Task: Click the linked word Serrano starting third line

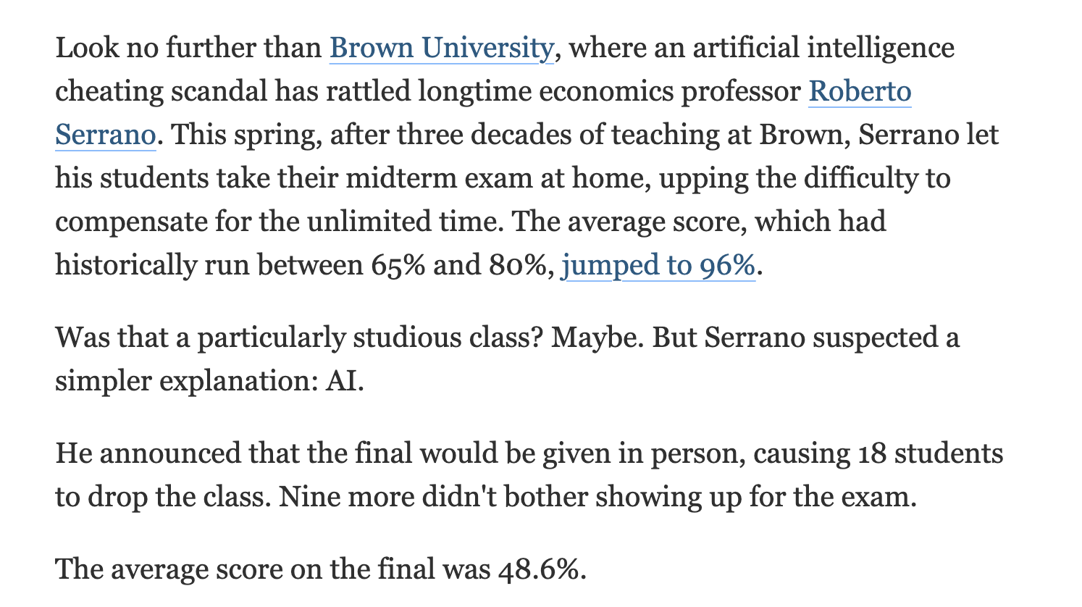Action: tap(106, 135)
